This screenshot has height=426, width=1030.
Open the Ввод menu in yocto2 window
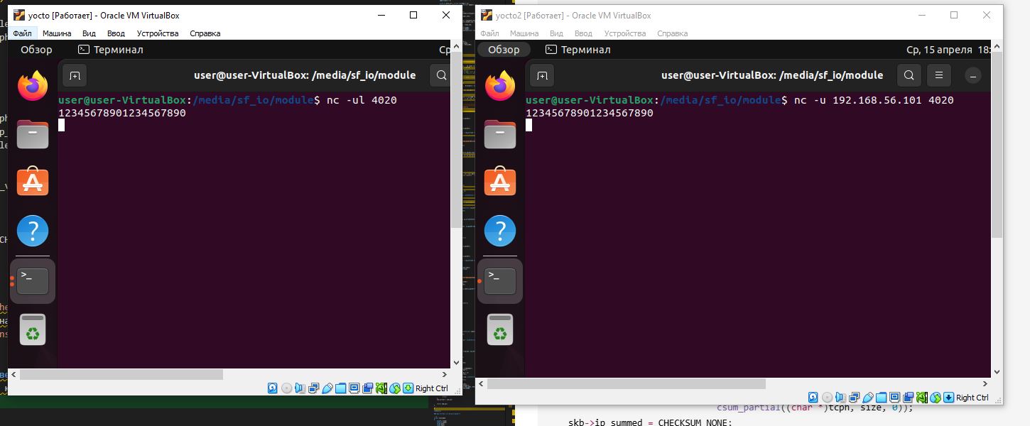pos(583,33)
